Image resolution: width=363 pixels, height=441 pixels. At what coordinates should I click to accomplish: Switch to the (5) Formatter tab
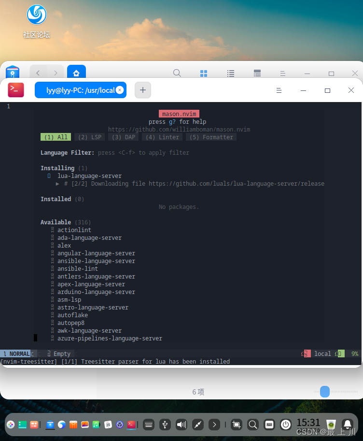(x=211, y=137)
